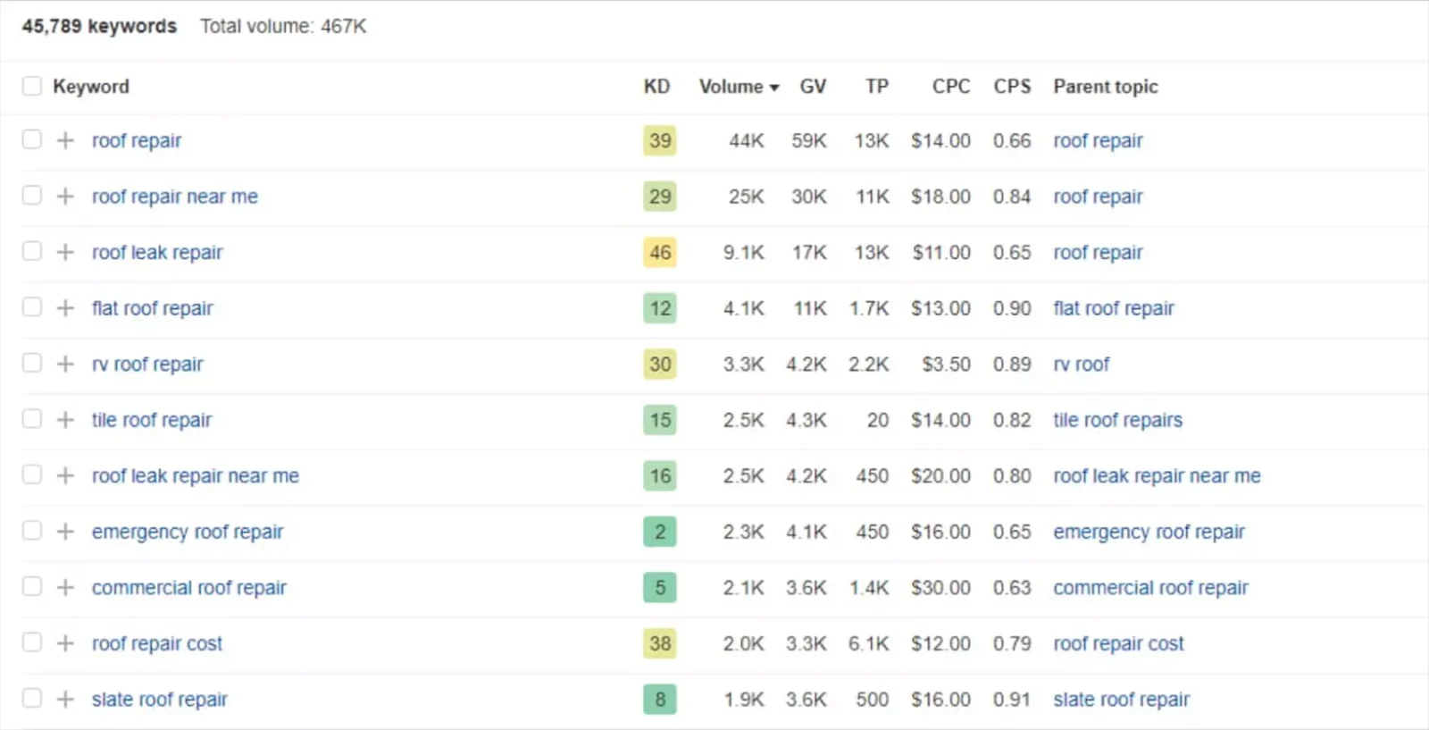Check the "roof repair near me" row checkbox

click(31, 195)
